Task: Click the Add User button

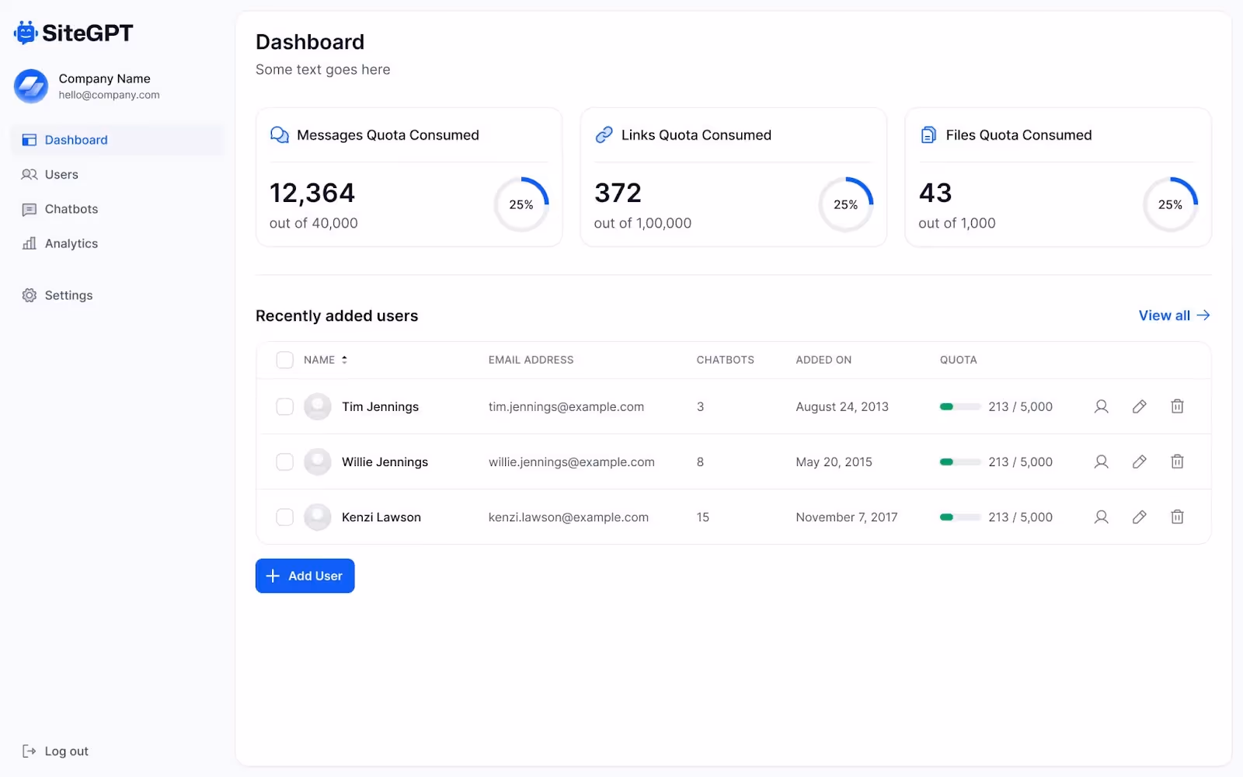Action: point(305,576)
